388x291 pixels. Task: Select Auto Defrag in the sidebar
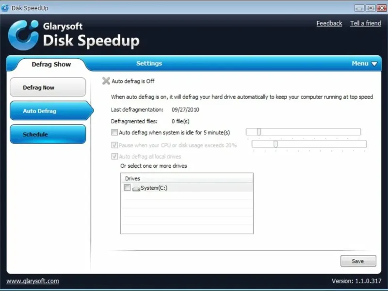tap(51, 111)
